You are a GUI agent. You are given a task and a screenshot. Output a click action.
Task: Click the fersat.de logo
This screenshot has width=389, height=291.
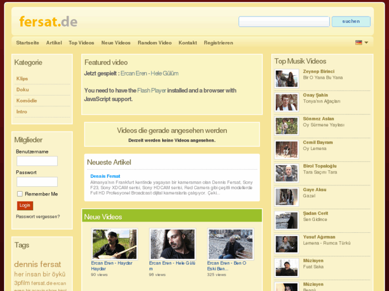click(48, 21)
